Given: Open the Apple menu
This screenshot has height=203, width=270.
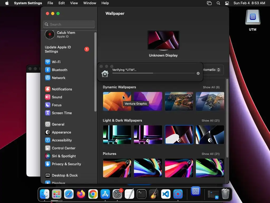Looking at the screenshot, I should click(x=7, y=3).
